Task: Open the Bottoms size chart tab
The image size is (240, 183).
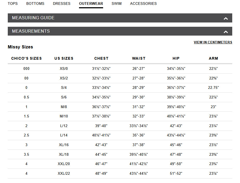Action: pos(35,4)
